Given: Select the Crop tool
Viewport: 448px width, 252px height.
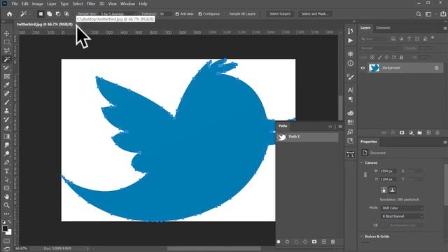Looking at the screenshot, I should click(6, 68).
